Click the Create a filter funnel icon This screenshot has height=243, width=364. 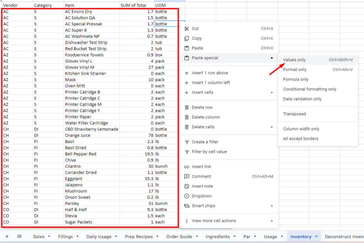pyautogui.click(x=187, y=142)
